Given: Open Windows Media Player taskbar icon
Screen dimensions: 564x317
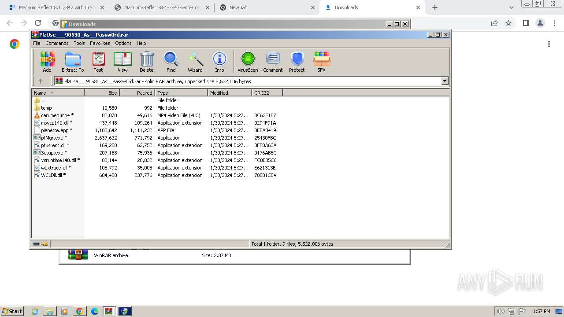Looking at the screenshot, I should (x=65, y=311).
